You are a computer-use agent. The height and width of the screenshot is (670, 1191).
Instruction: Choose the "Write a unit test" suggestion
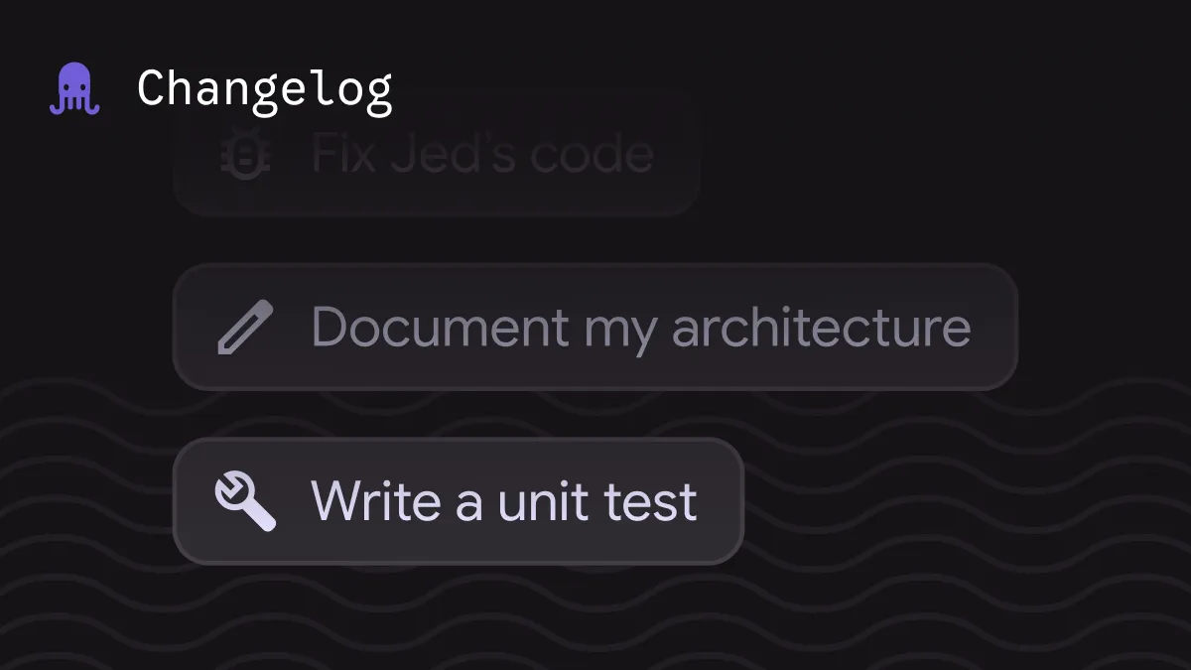458,501
